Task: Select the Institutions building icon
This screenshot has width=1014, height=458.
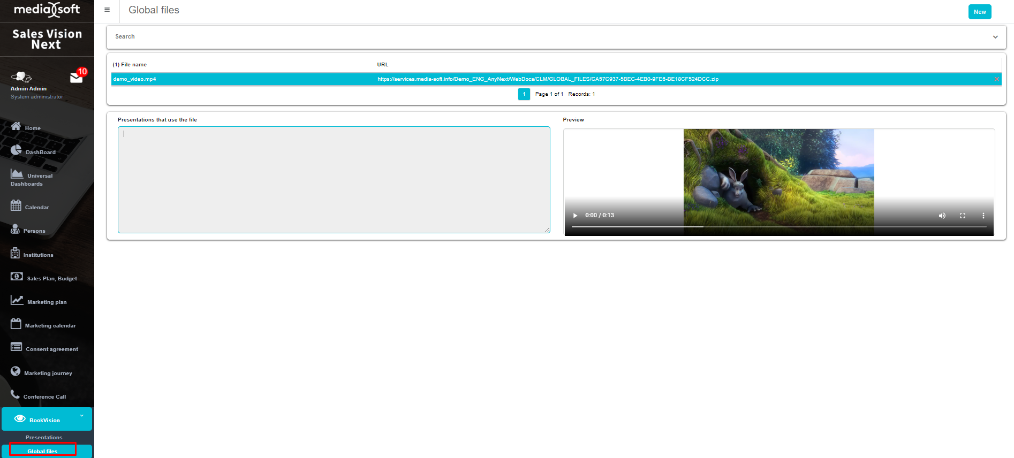Action: coord(16,253)
